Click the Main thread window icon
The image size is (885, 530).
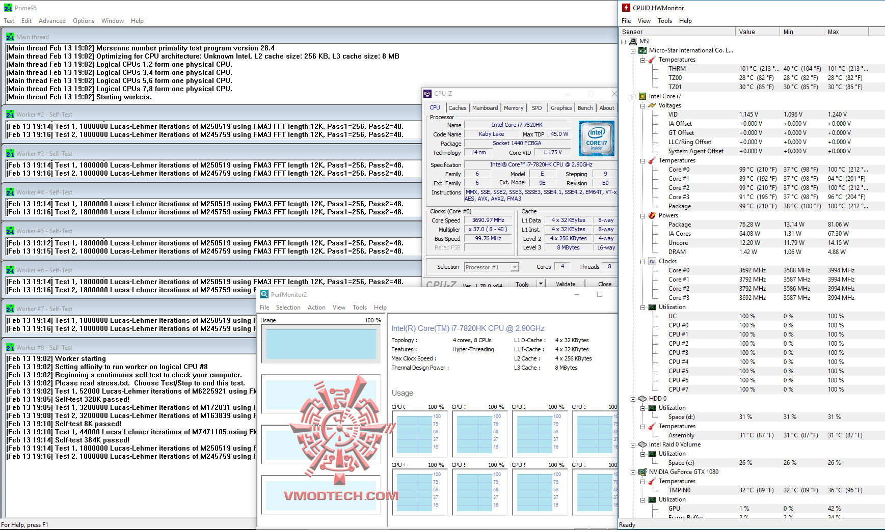10,37
